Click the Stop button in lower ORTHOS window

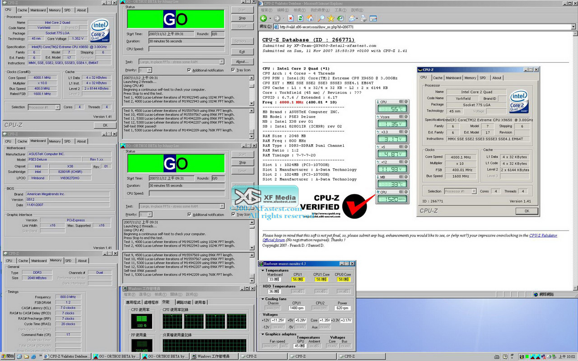click(242, 162)
